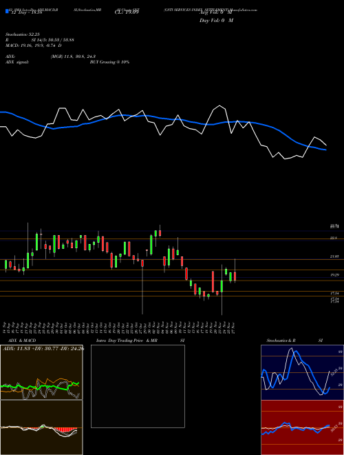Click the ADX (MGR) 11.8 values
This screenshot has height=455, width=344.
(x=73, y=57)
